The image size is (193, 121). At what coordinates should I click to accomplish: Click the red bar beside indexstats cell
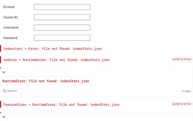[1, 49]
